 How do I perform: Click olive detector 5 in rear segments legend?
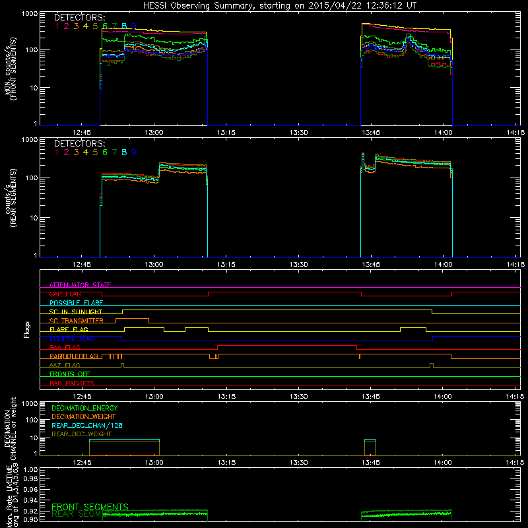coord(95,152)
